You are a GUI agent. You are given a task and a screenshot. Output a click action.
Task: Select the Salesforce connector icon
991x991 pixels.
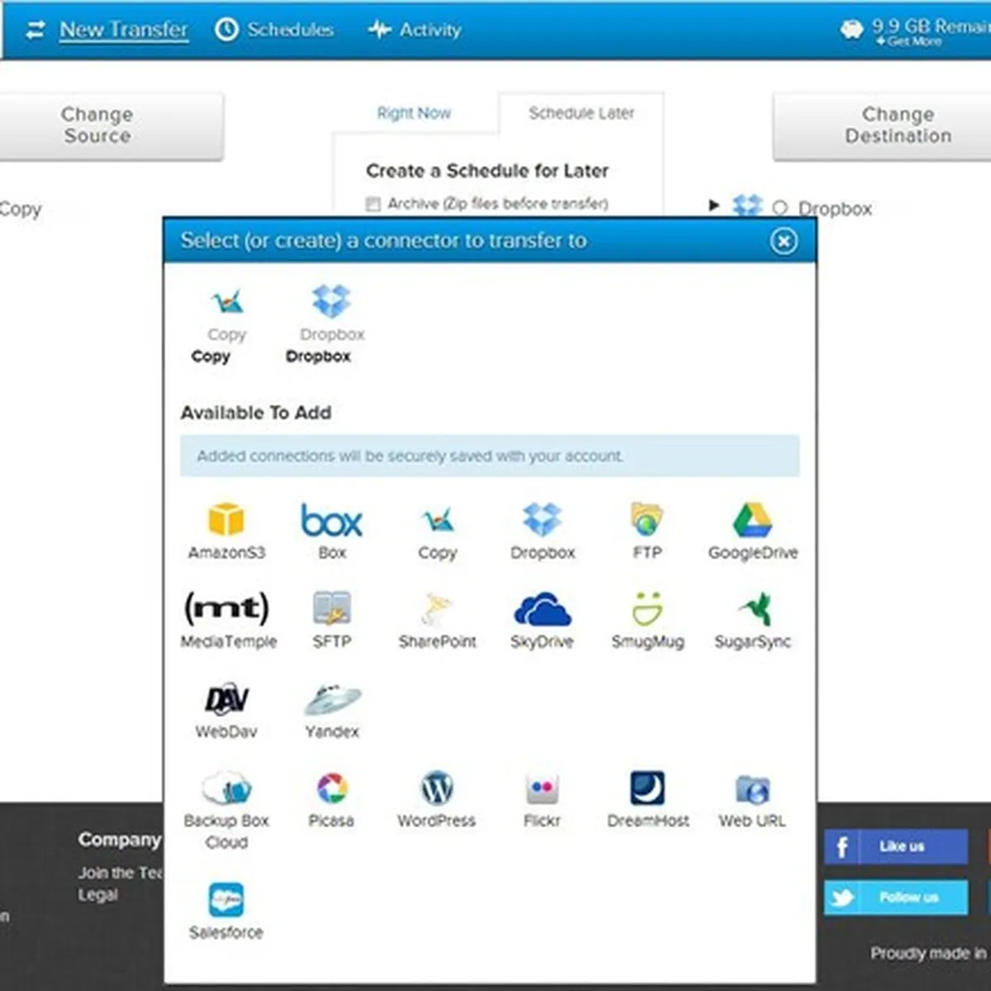[226, 899]
